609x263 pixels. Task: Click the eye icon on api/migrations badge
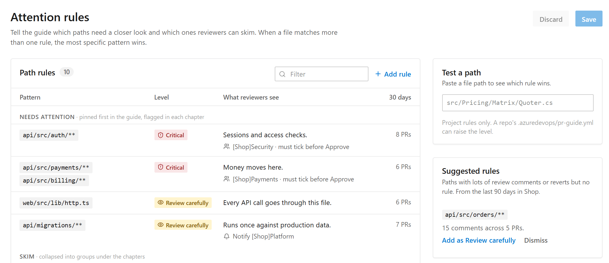pos(161,225)
